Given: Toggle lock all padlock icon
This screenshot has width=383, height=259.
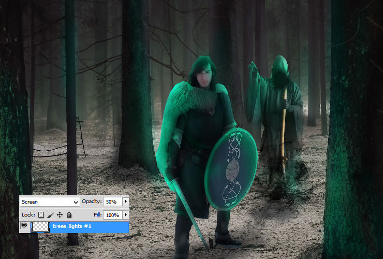Looking at the screenshot, I should click(x=69, y=215).
